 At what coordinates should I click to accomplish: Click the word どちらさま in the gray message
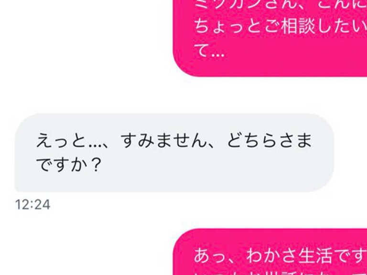point(270,141)
